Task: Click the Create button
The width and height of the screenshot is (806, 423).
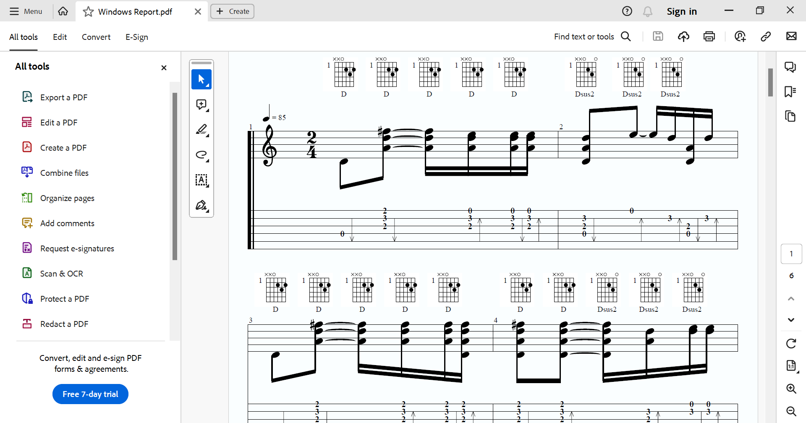Action: (x=232, y=11)
